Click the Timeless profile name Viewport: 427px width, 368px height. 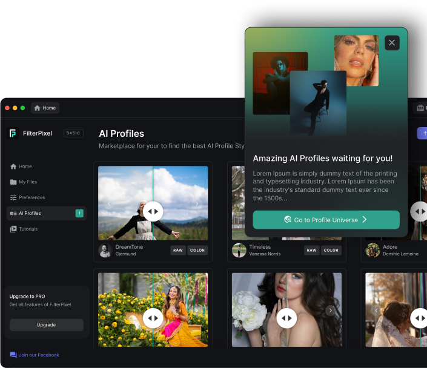click(260, 247)
